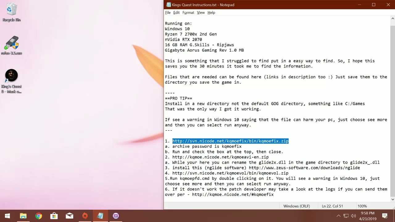This screenshot has height=222, width=395.
Task: Open the Format menu in Notepad
Action: click(188, 13)
